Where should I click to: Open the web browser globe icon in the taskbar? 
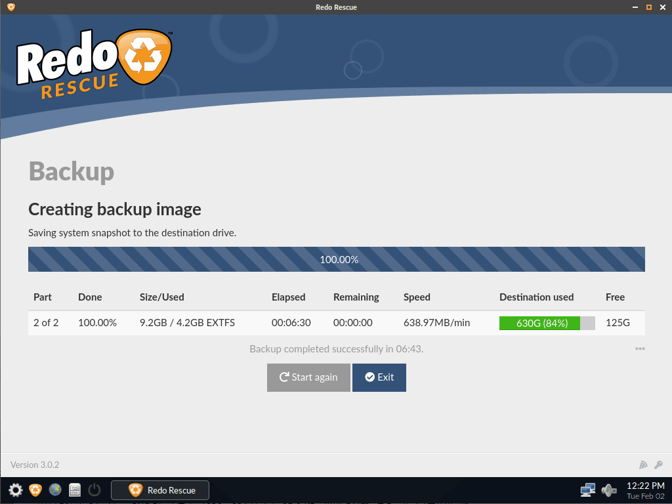(x=55, y=490)
